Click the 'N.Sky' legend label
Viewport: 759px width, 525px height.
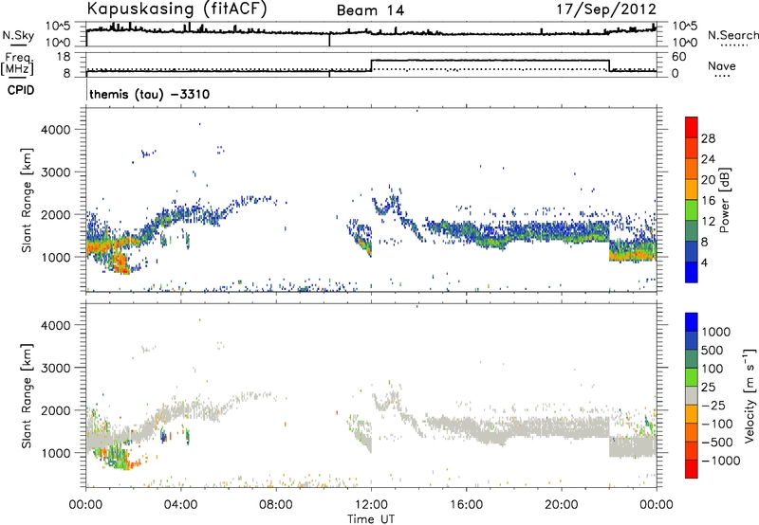point(18,35)
